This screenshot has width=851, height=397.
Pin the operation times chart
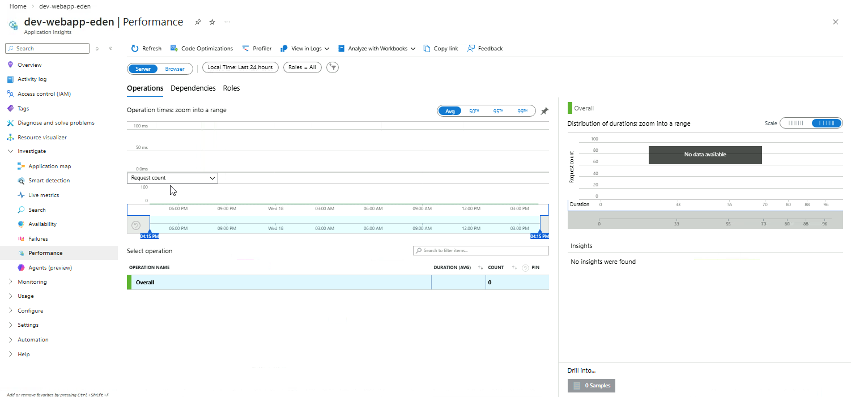coord(544,111)
